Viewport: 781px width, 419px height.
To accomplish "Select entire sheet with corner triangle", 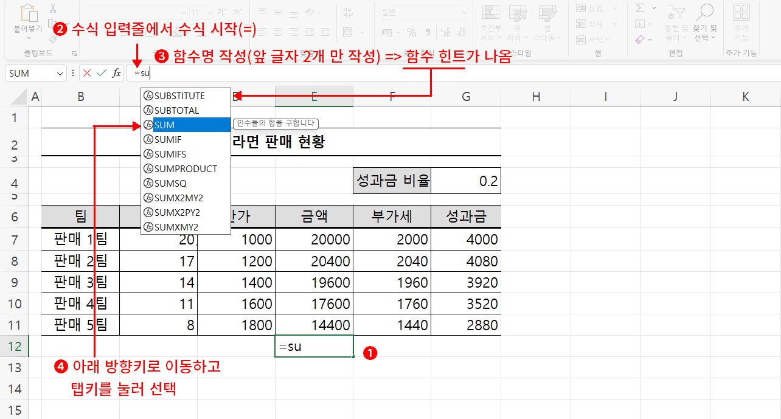I will coord(19,96).
